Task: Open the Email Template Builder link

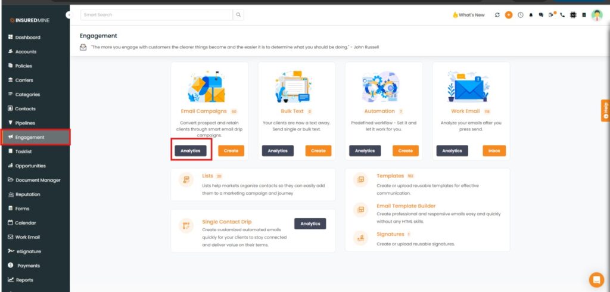Action: pos(406,206)
